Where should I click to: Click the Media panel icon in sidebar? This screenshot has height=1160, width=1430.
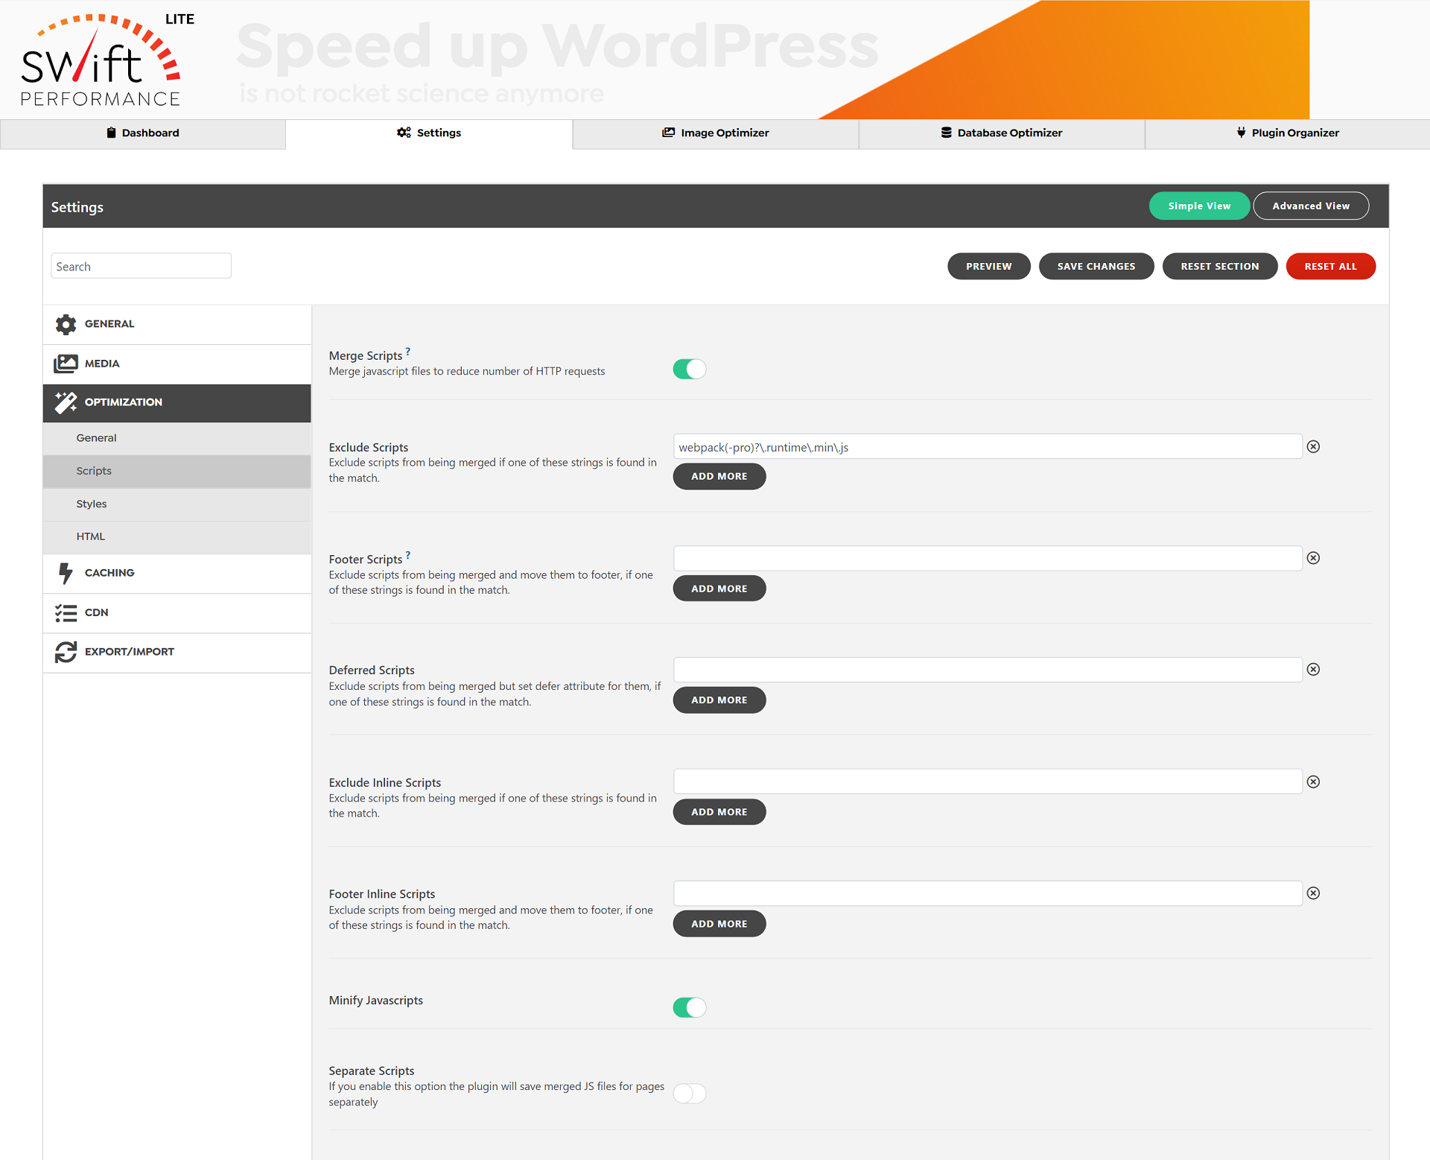pos(66,363)
